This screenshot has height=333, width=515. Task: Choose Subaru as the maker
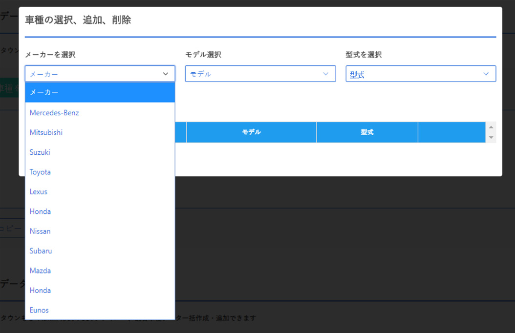pyautogui.click(x=100, y=250)
